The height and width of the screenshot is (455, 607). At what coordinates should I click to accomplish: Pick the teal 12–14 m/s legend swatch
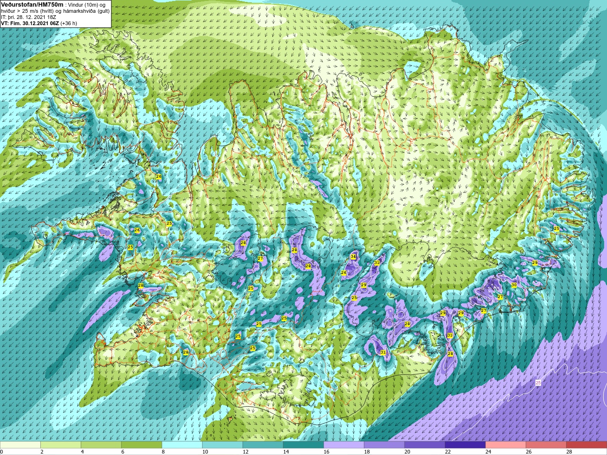tap(263, 445)
